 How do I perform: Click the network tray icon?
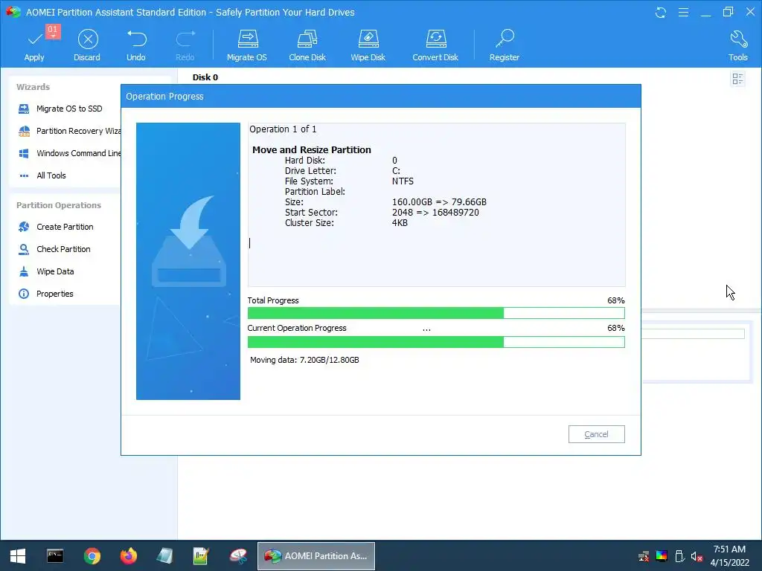644,556
